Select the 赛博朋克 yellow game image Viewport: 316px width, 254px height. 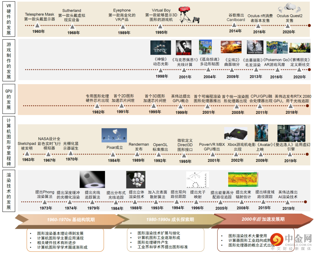coord(300,48)
